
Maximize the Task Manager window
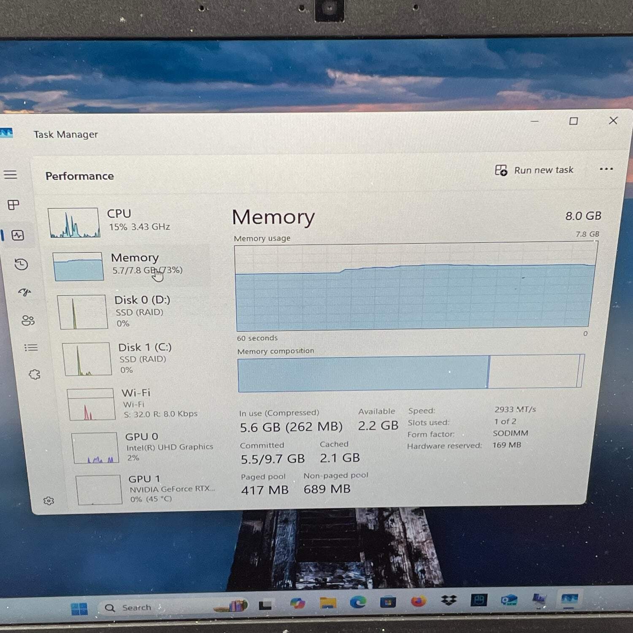[573, 121]
